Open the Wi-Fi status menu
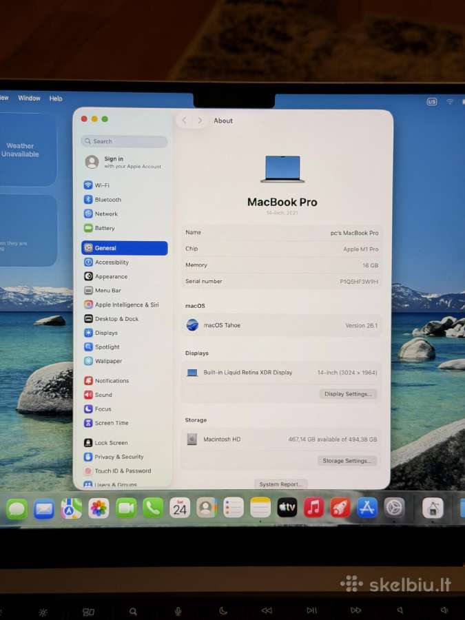The image size is (465, 620). [x=450, y=102]
